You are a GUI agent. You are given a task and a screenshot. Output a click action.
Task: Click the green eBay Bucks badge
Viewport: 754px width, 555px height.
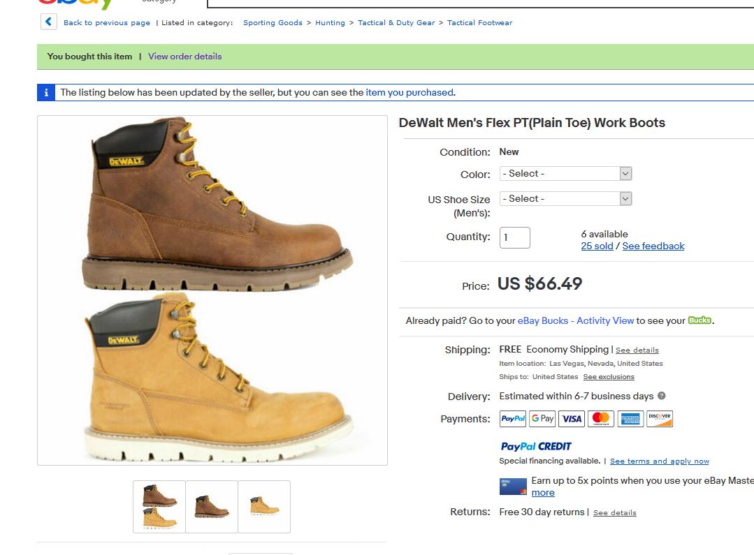pyautogui.click(x=699, y=320)
